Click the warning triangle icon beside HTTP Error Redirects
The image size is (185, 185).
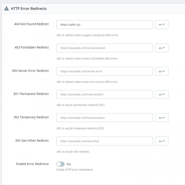tap(7, 9)
